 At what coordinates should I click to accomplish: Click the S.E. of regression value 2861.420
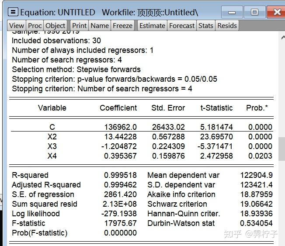pos(120,194)
